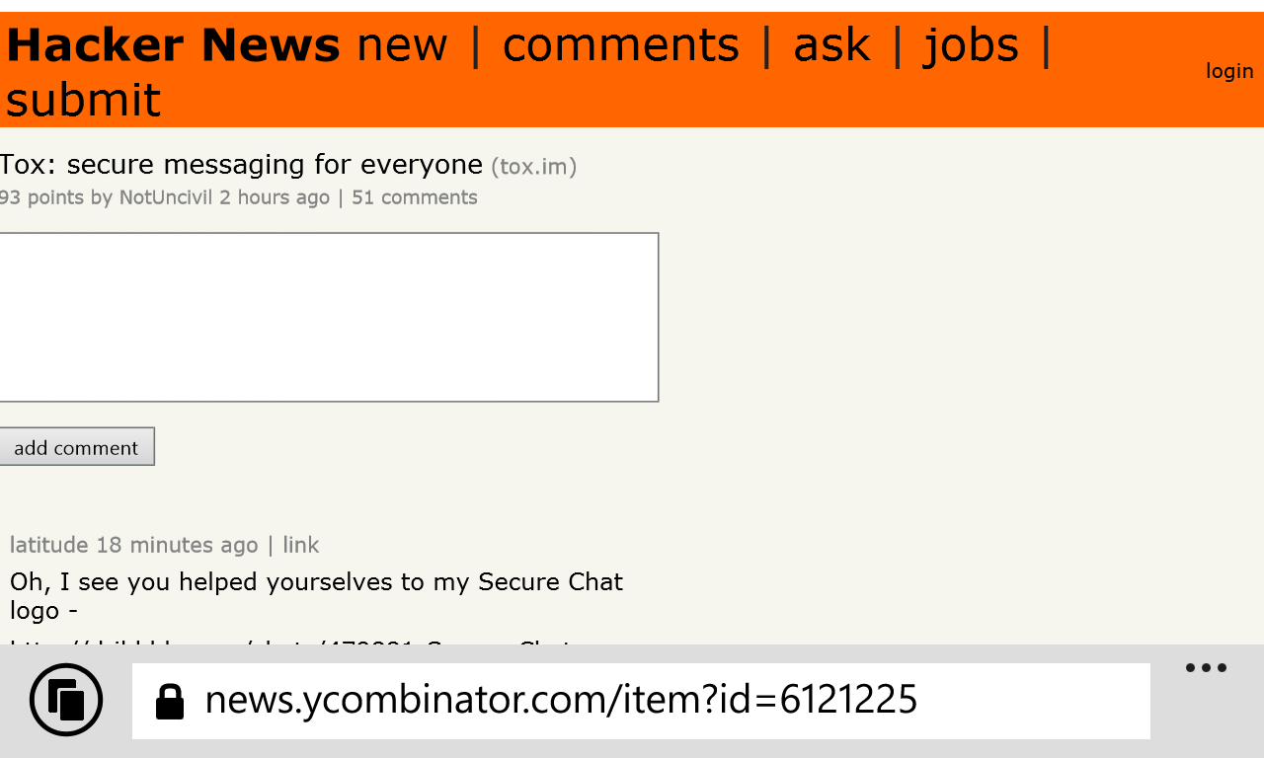Screen dimensions: 1264x758
Task: Go to the 'submit' page
Action: pos(83,100)
